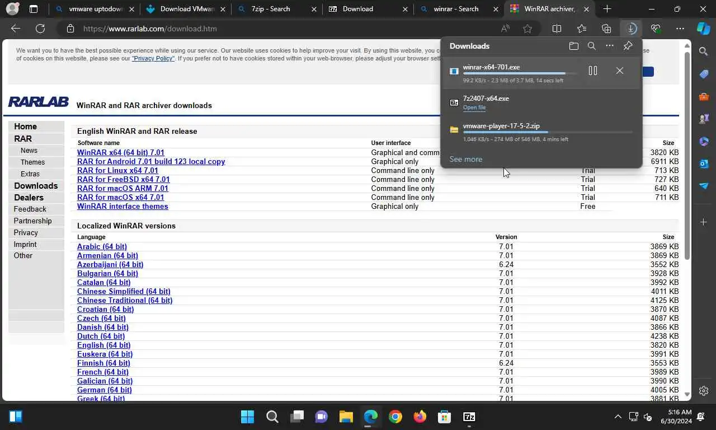This screenshot has width=716, height=430.
Task: Open sidebar search icon
Action: pyautogui.click(x=704, y=52)
